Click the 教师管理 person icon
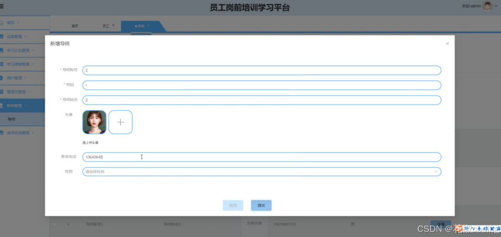Screen dimensions: 501x237 [x=1, y=105]
